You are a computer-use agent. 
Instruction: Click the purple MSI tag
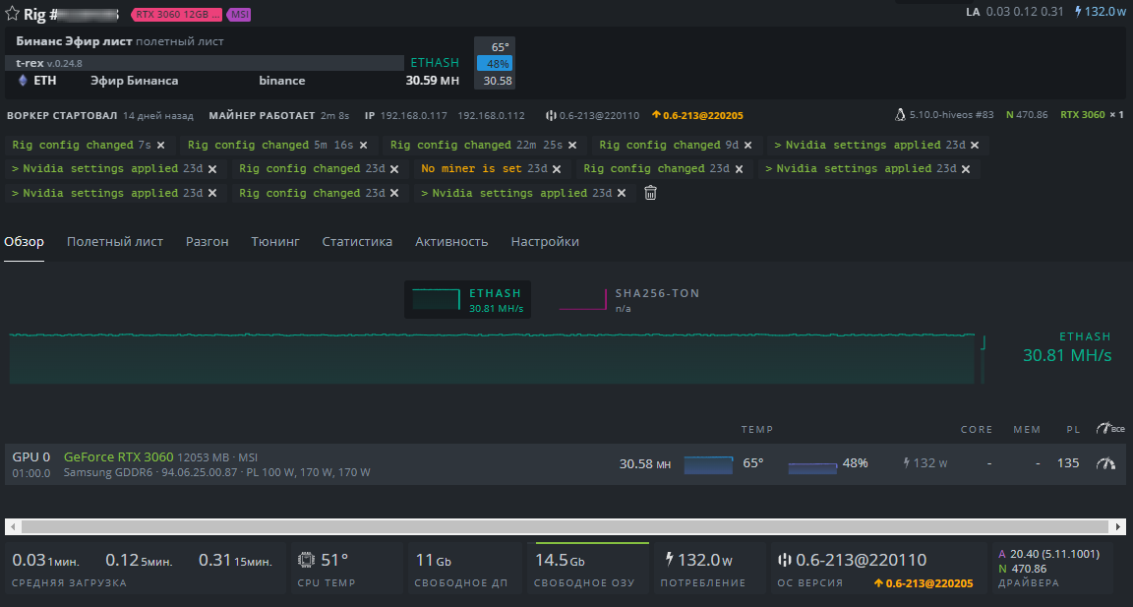tap(239, 15)
